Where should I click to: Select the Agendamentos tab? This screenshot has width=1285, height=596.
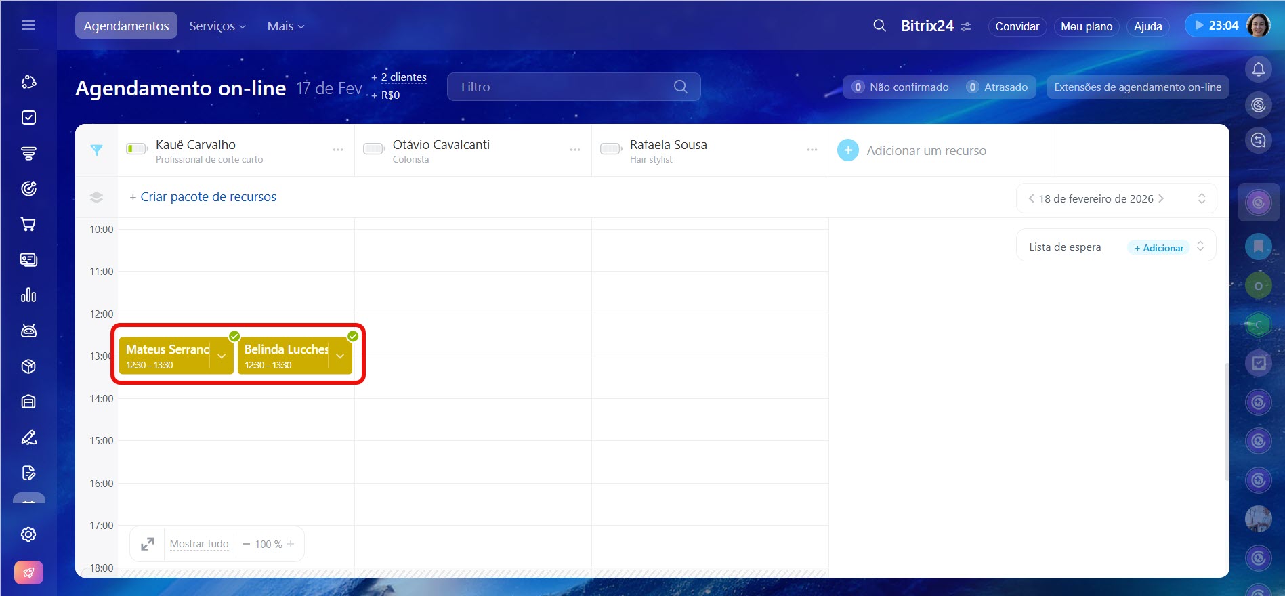[126, 26]
